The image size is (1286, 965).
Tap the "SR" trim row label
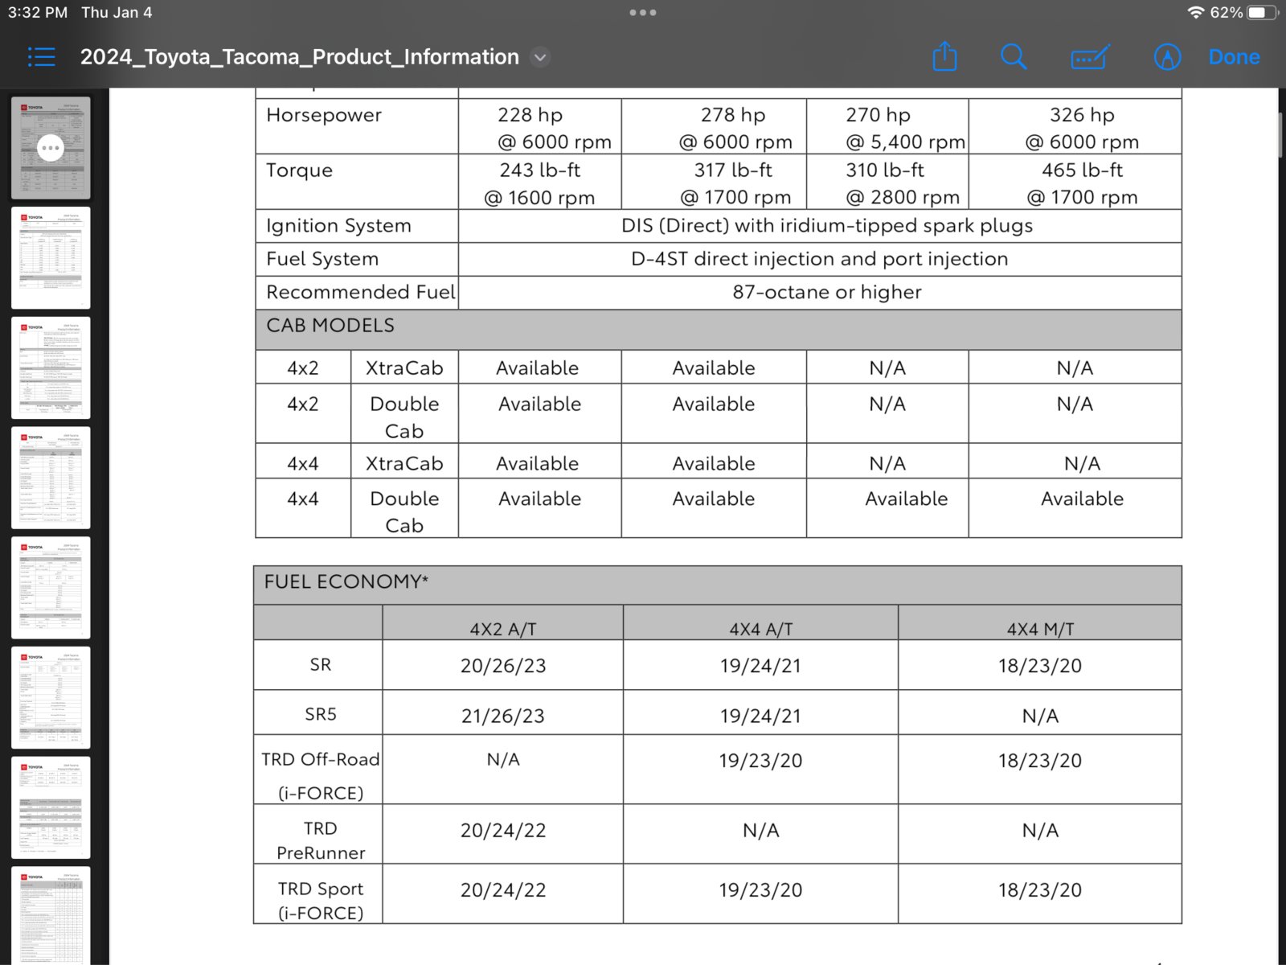[x=320, y=665]
